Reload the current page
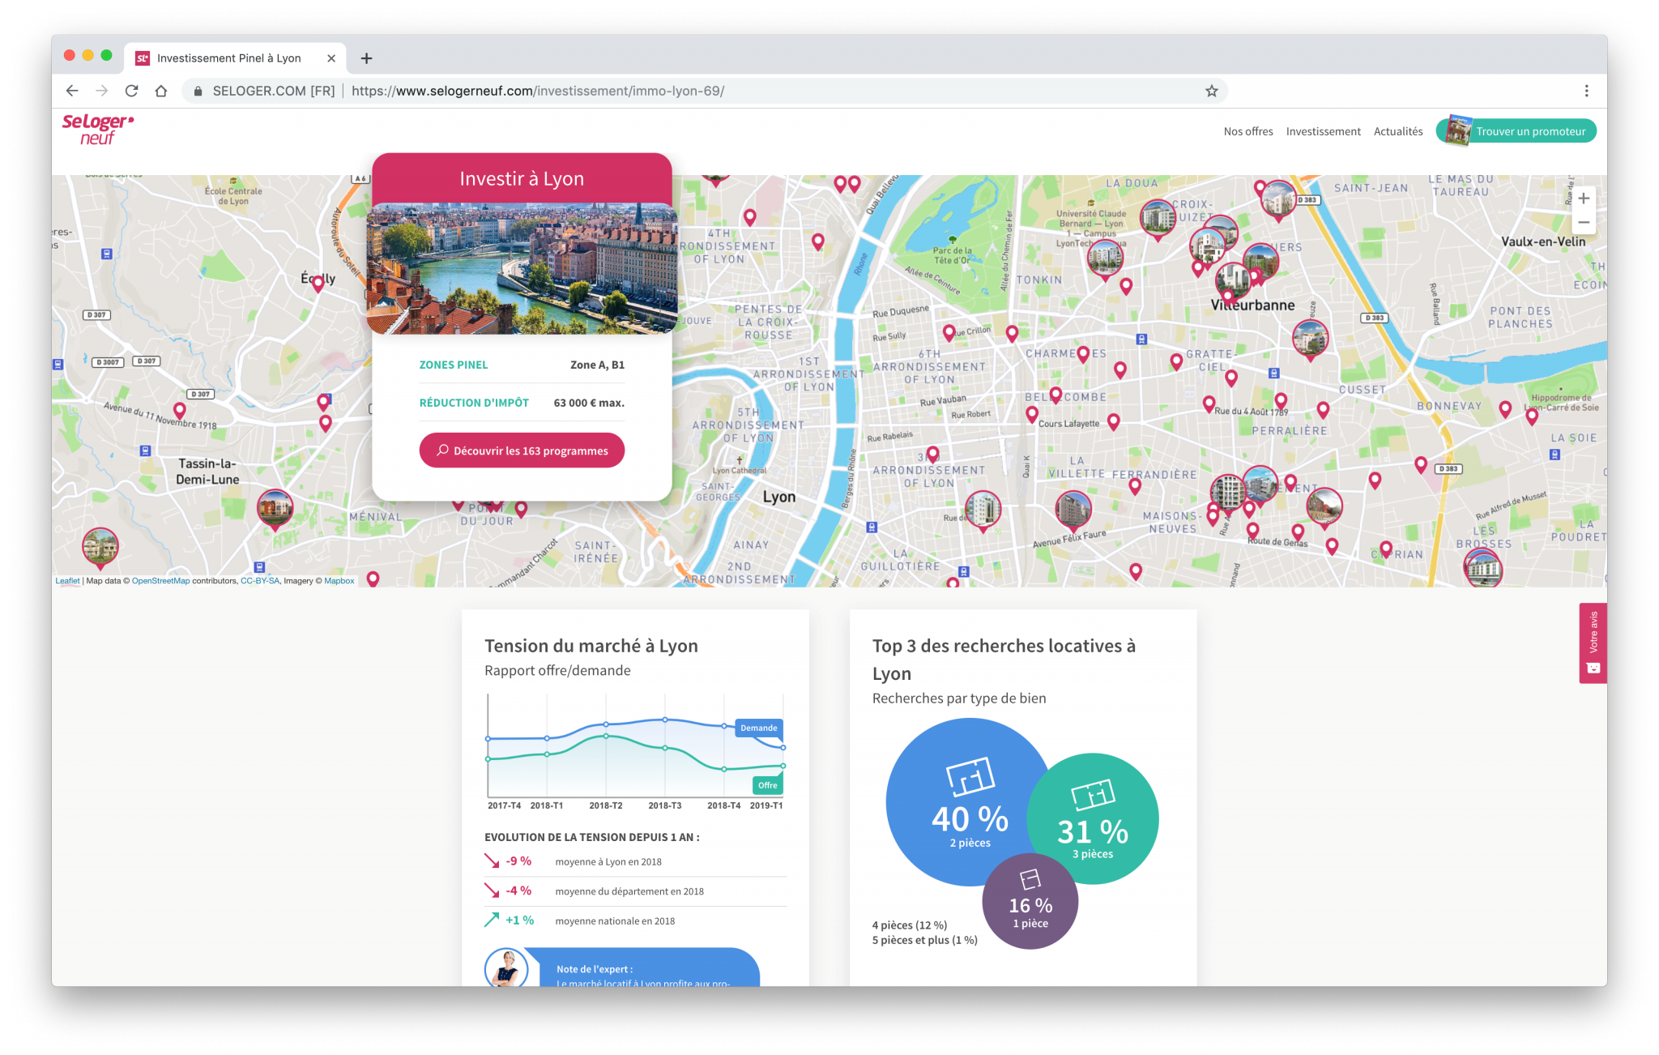This screenshot has height=1055, width=1659. [131, 91]
